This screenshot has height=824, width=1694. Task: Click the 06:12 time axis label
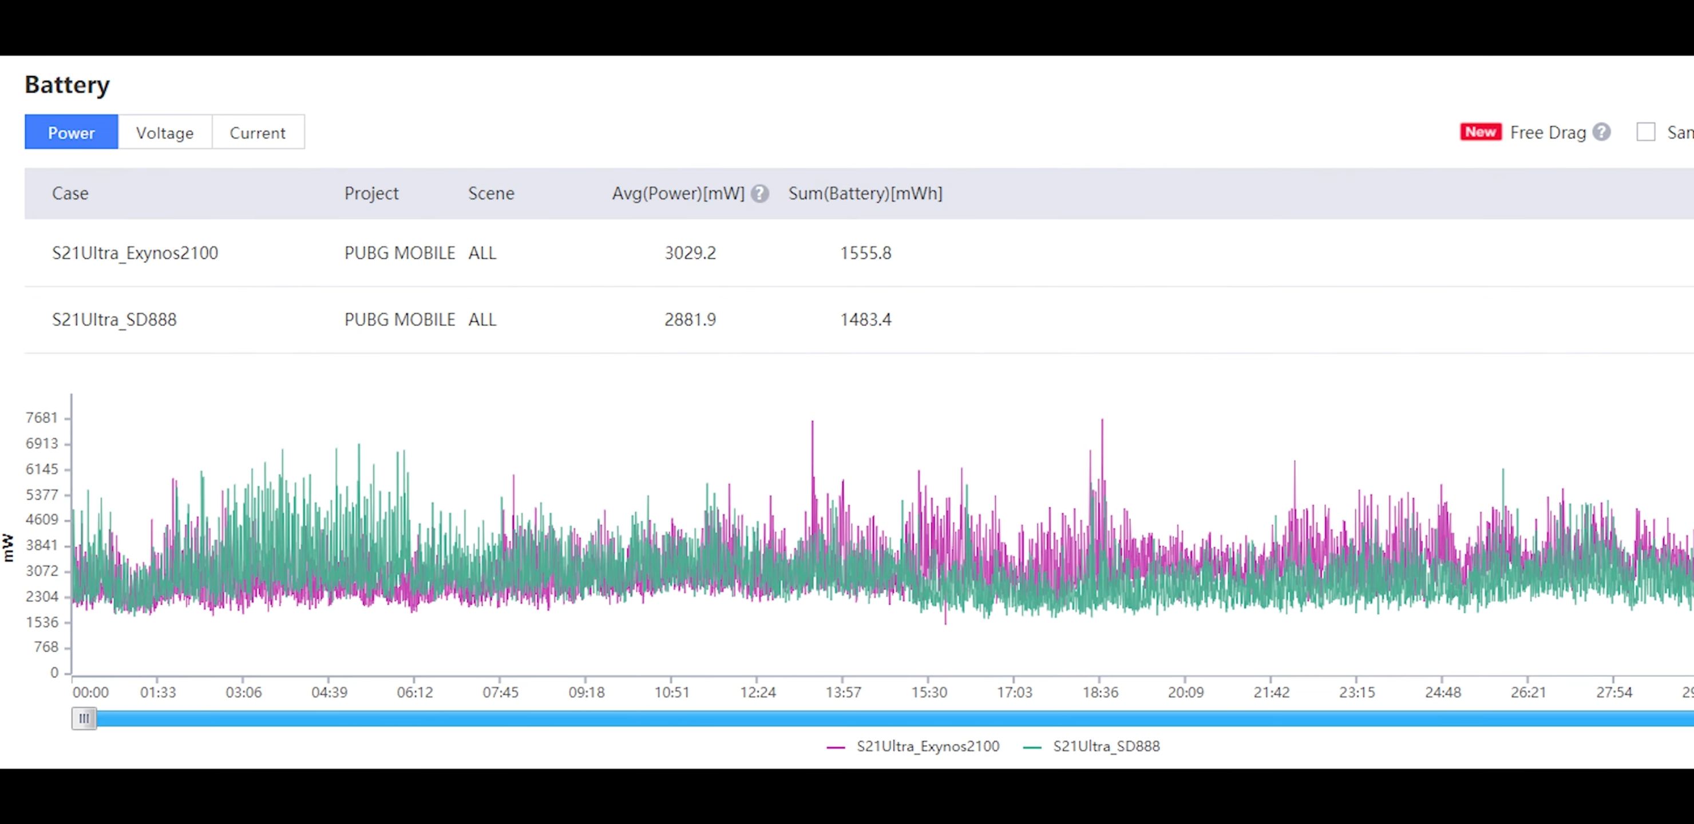point(415,692)
